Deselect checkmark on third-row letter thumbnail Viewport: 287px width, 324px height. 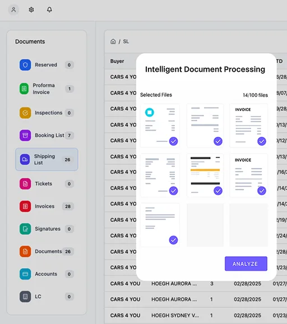tap(173, 240)
